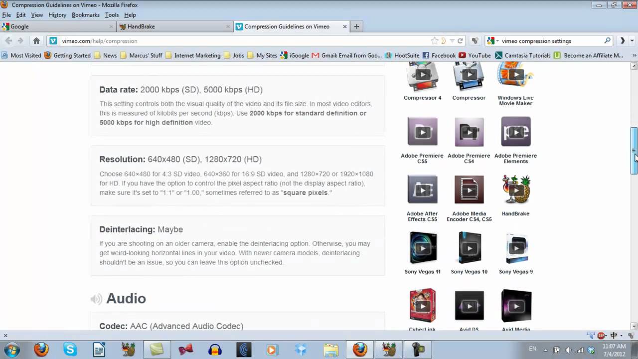Open the YouTube bookmark

coord(475,55)
